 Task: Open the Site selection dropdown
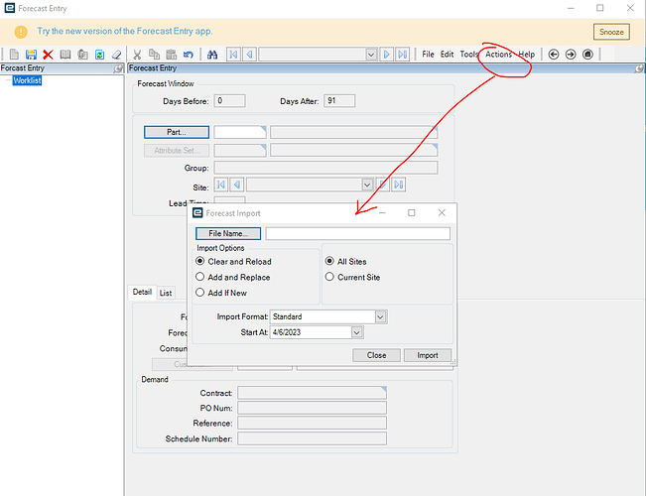[367, 185]
